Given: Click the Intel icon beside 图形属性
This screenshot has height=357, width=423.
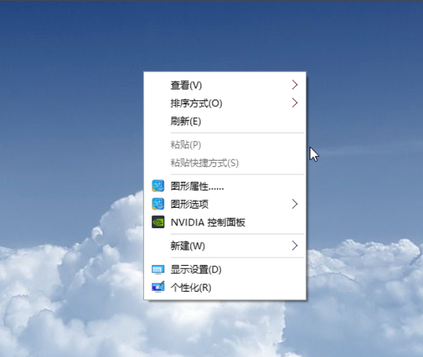Looking at the screenshot, I should (158, 186).
